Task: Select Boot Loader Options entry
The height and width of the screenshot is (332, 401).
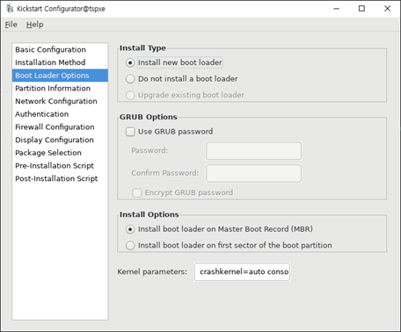Action: tap(60, 76)
